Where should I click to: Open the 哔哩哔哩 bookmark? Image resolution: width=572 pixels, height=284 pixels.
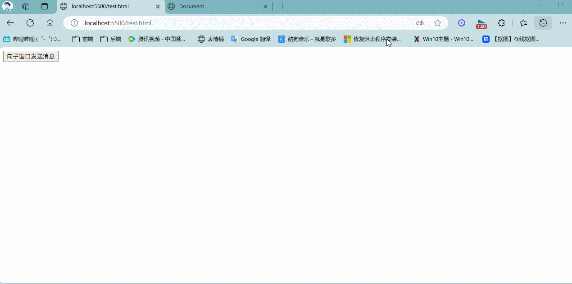click(33, 39)
